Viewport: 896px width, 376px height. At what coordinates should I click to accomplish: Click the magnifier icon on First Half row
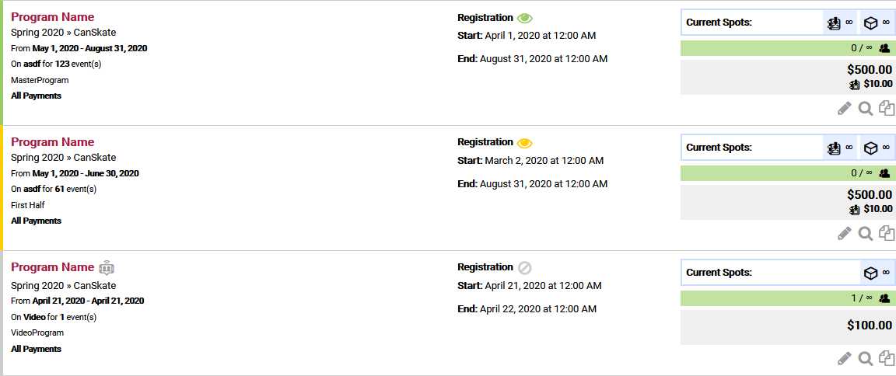coord(865,233)
